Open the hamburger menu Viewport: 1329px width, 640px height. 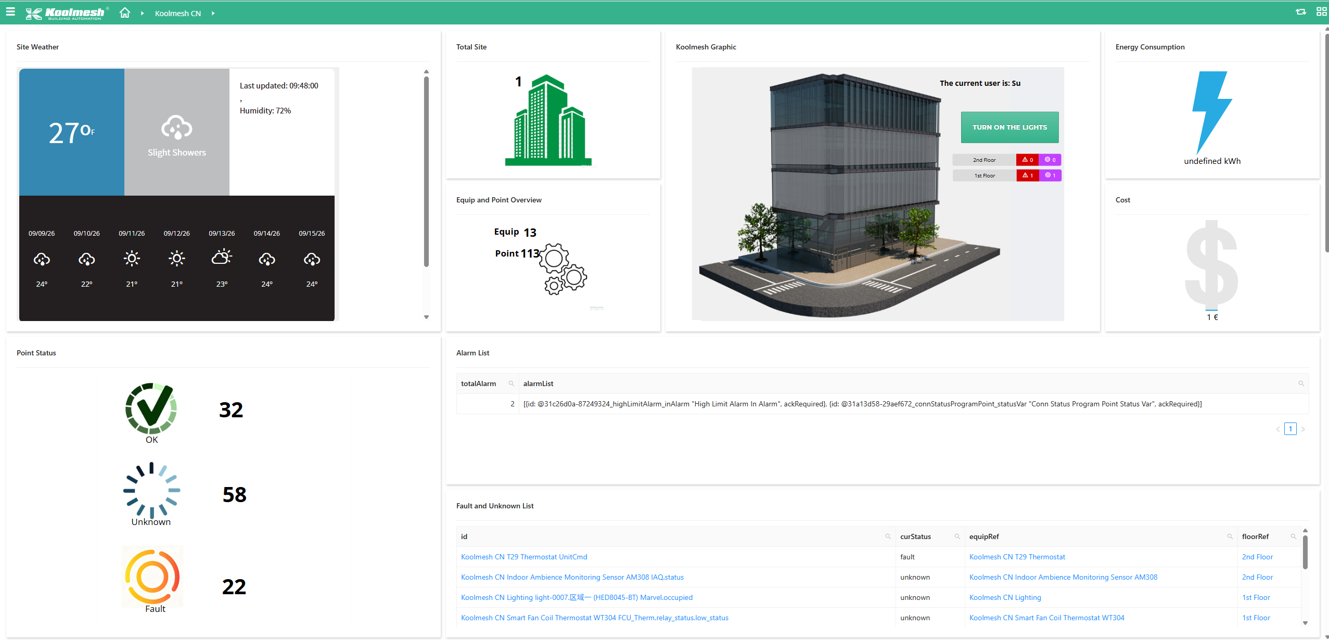pyautogui.click(x=10, y=12)
